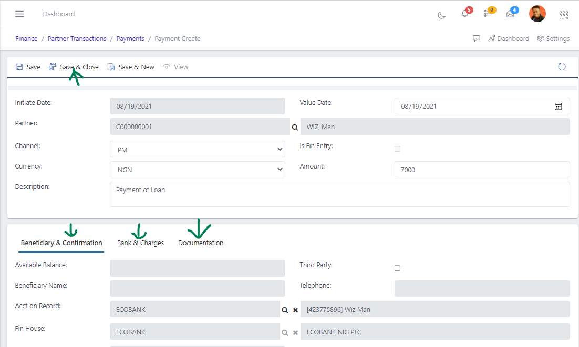This screenshot has width=579, height=347.
Task: Follow the Payments breadcrumb link
Action: tap(130, 38)
